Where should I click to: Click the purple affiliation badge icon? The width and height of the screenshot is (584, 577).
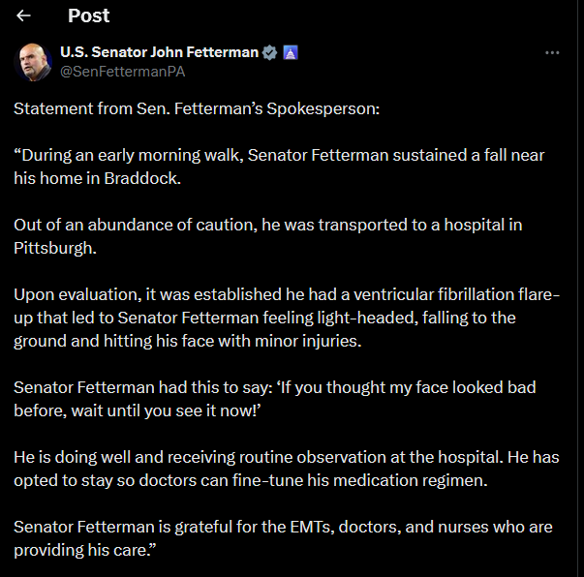point(290,52)
